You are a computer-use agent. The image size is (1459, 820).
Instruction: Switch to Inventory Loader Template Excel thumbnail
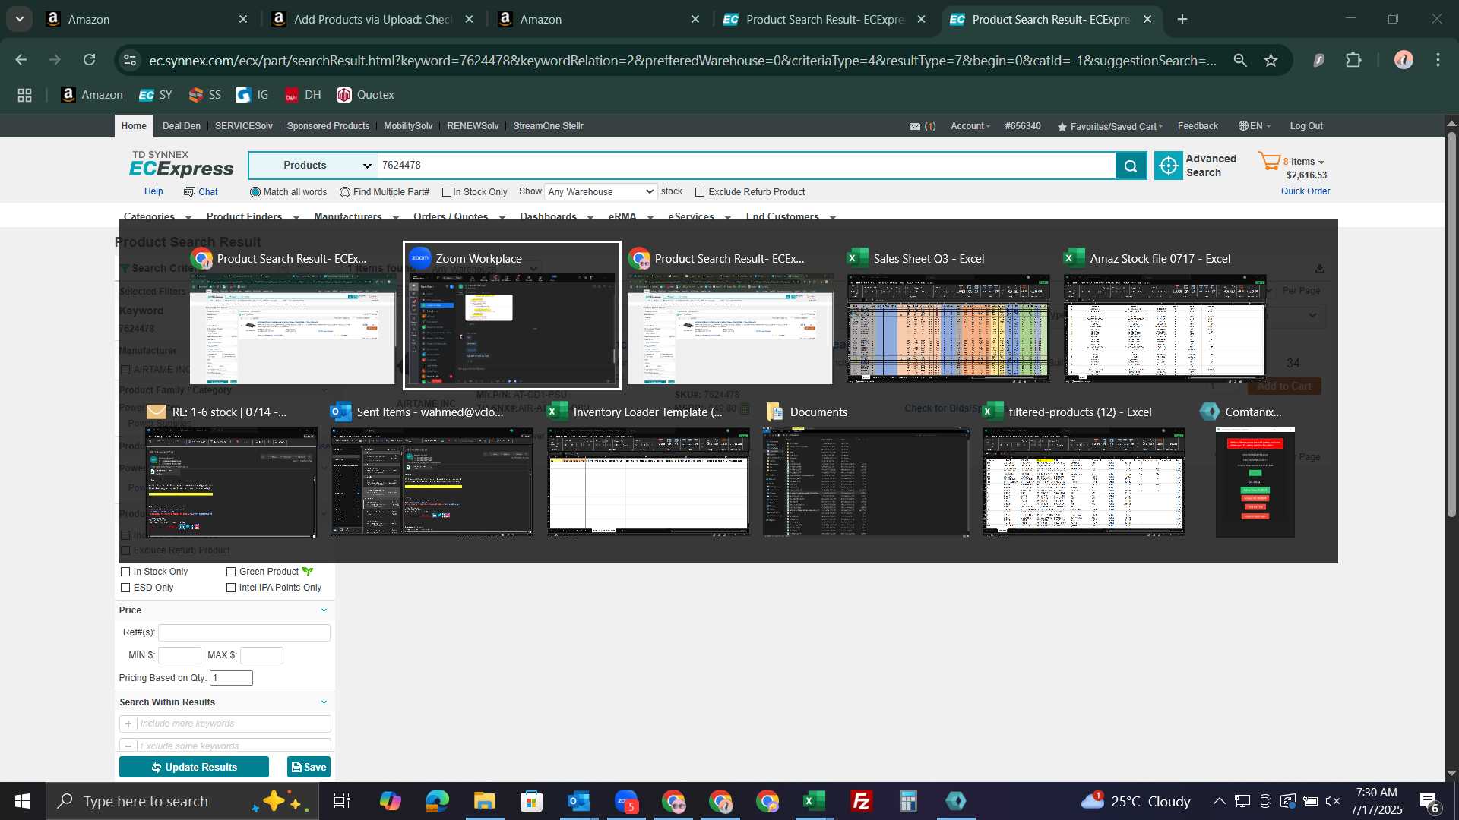point(648,471)
